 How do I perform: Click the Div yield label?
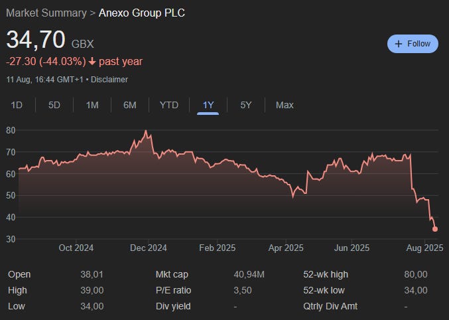[x=173, y=306]
